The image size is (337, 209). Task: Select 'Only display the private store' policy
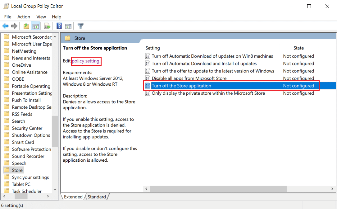(208, 93)
